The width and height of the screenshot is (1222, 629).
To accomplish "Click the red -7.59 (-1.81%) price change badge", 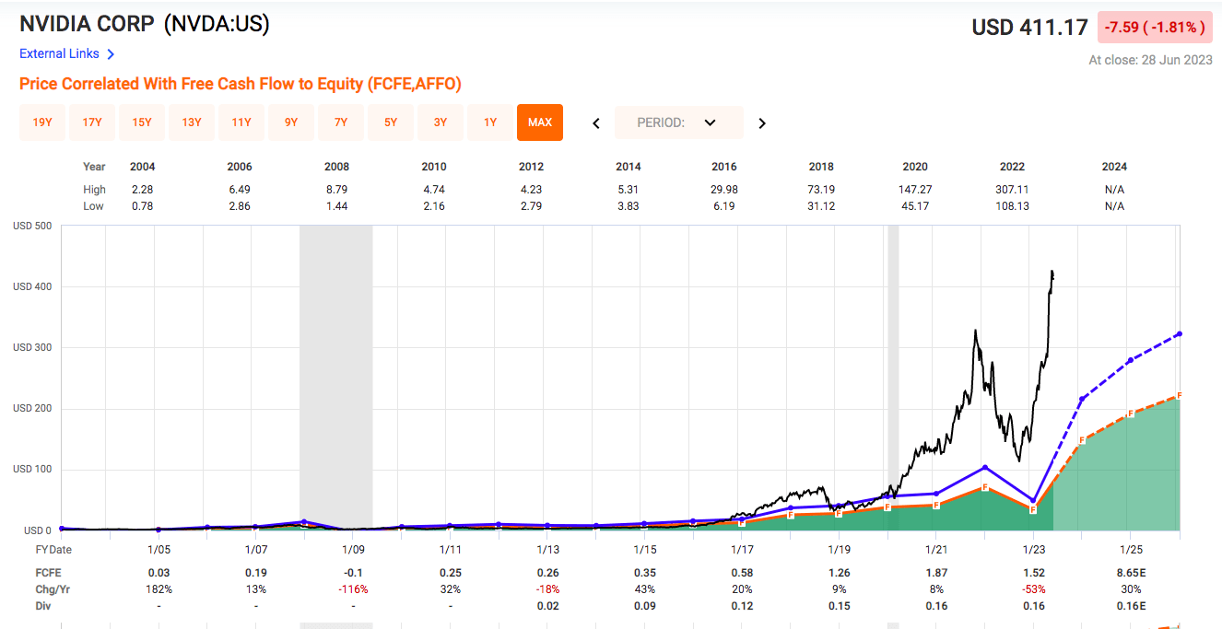I will coord(1154,28).
